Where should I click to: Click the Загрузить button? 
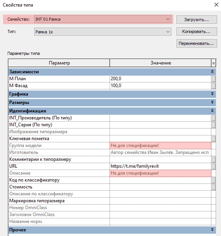click(197, 20)
